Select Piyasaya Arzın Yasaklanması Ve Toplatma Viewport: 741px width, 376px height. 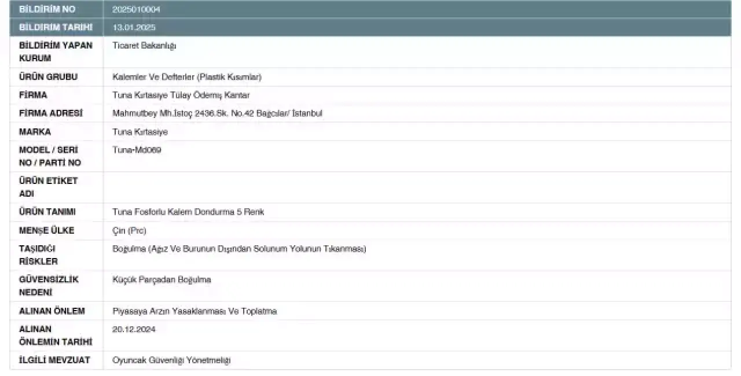tap(195, 311)
